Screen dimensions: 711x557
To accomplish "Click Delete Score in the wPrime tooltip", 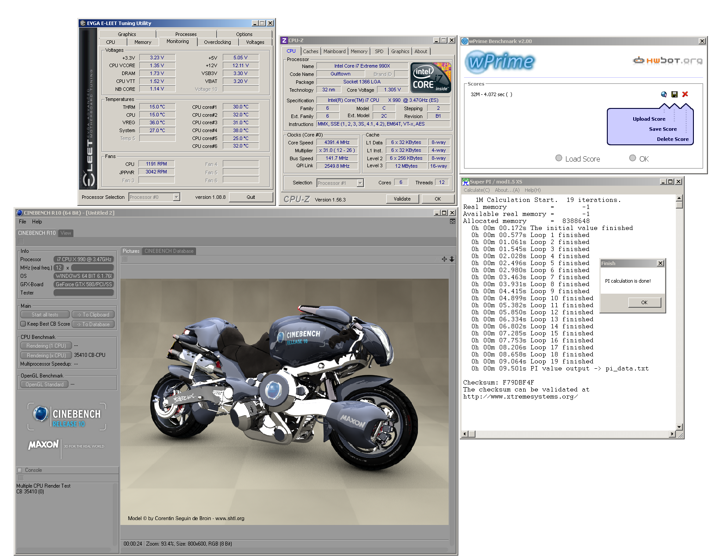I will pos(673,139).
